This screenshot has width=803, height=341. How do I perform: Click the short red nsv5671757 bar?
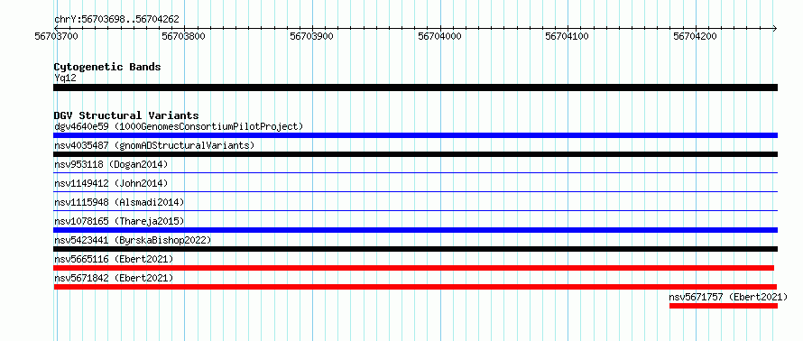point(723,306)
